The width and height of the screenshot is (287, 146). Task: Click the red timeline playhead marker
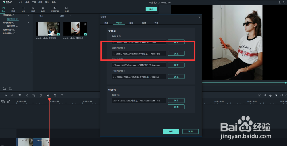49,99
